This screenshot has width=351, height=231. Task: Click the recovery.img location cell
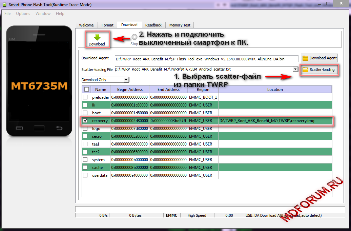click(x=274, y=121)
